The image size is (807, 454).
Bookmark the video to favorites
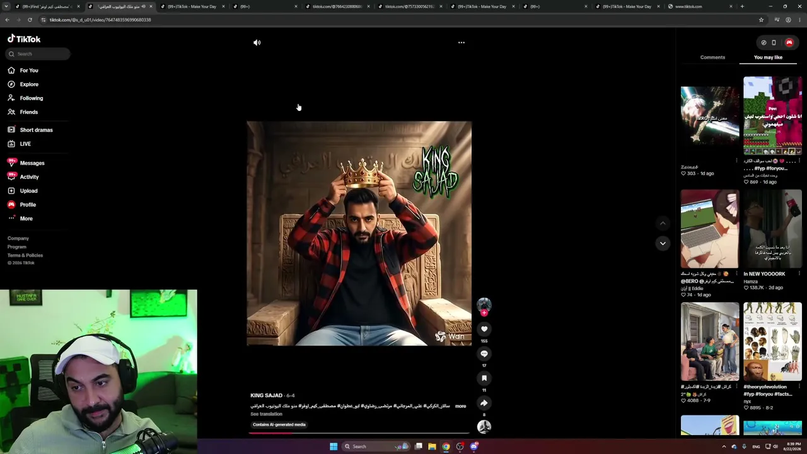484,378
